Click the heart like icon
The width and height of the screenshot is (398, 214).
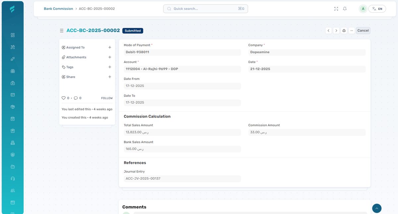pos(64,98)
